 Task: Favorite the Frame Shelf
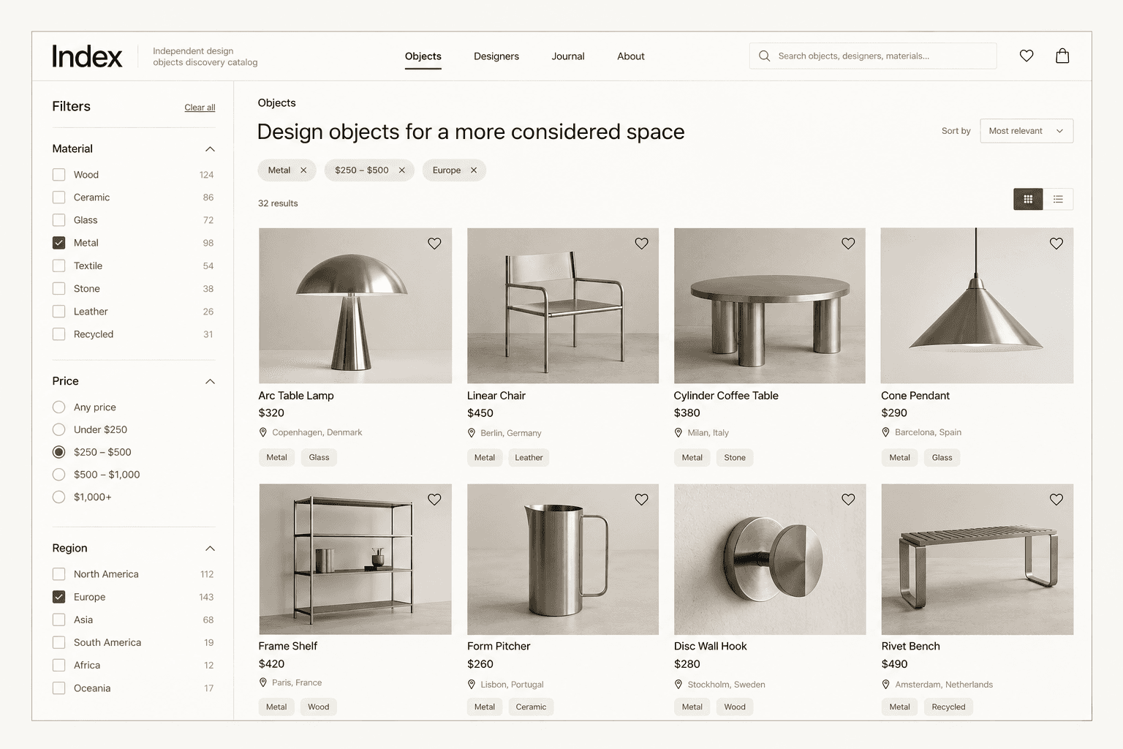pyautogui.click(x=434, y=500)
